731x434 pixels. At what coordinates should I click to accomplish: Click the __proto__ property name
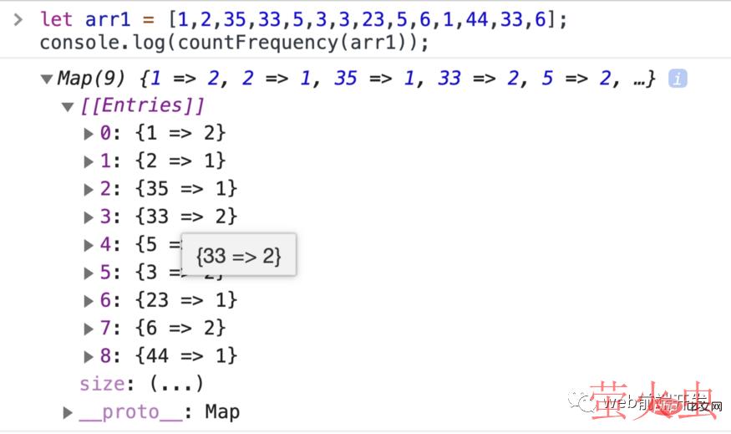[131, 412]
